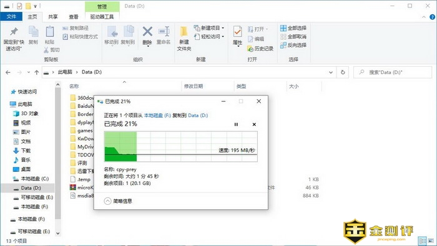The height and width of the screenshot is (246, 437).
Task: Click Select none in the ribbon
Action: point(293,36)
